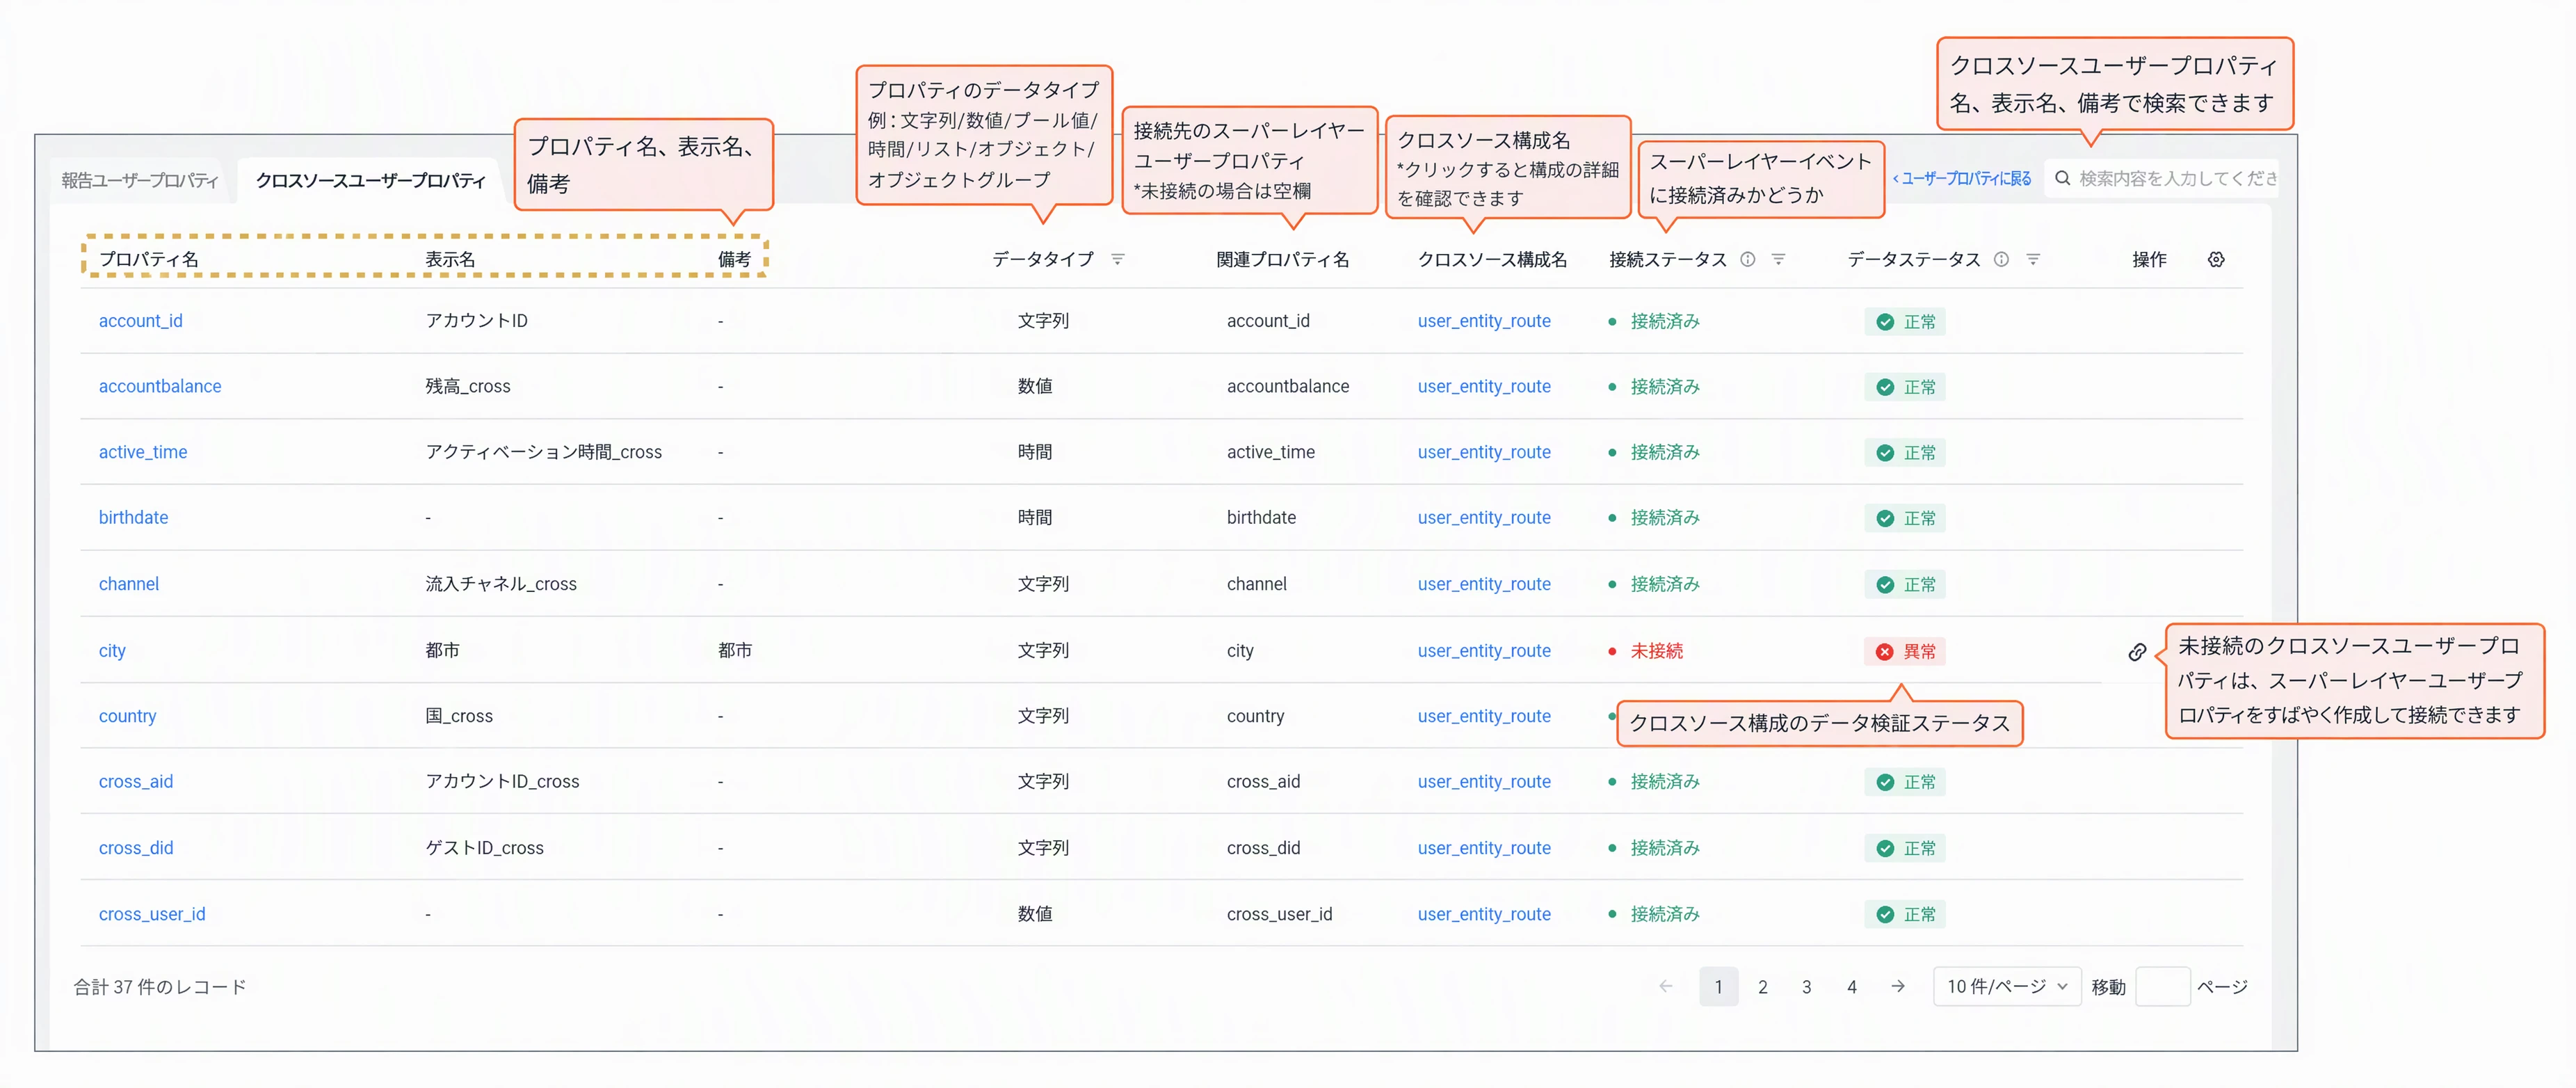Click 流入チャネル_cross display name cell
Viewport: 2576px width, 1088px height.
tap(501, 584)
